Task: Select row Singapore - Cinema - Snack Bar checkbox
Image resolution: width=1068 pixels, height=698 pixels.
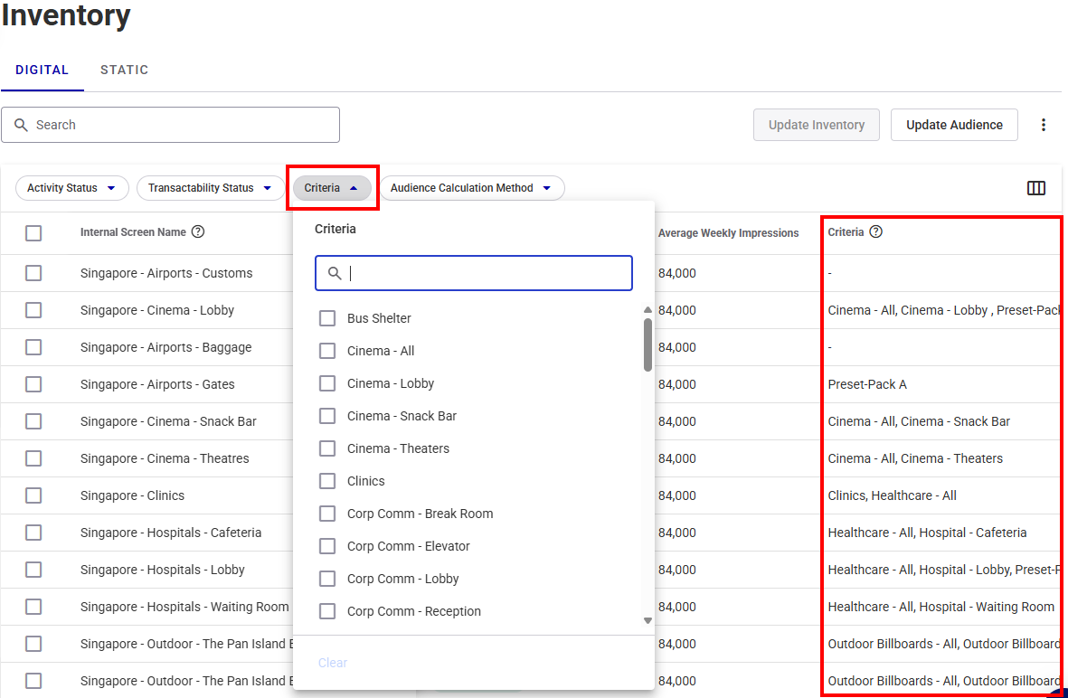Action: [x=33, y=421]
